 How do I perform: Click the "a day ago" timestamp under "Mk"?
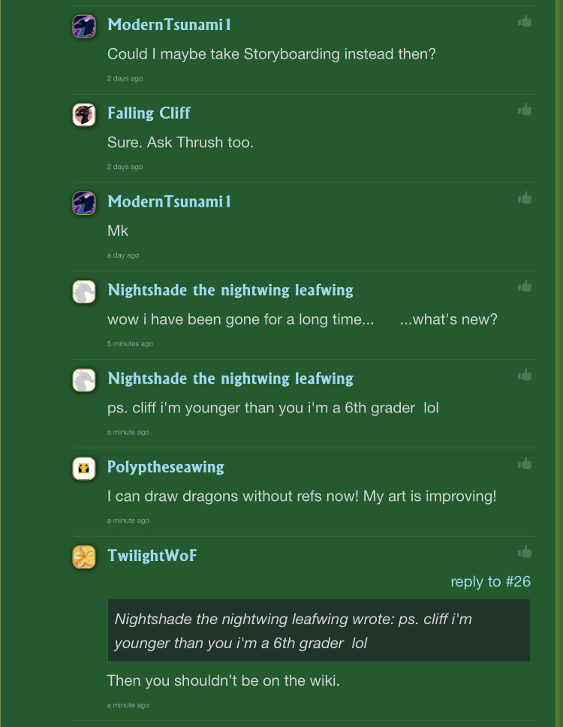tap(122, 255)
